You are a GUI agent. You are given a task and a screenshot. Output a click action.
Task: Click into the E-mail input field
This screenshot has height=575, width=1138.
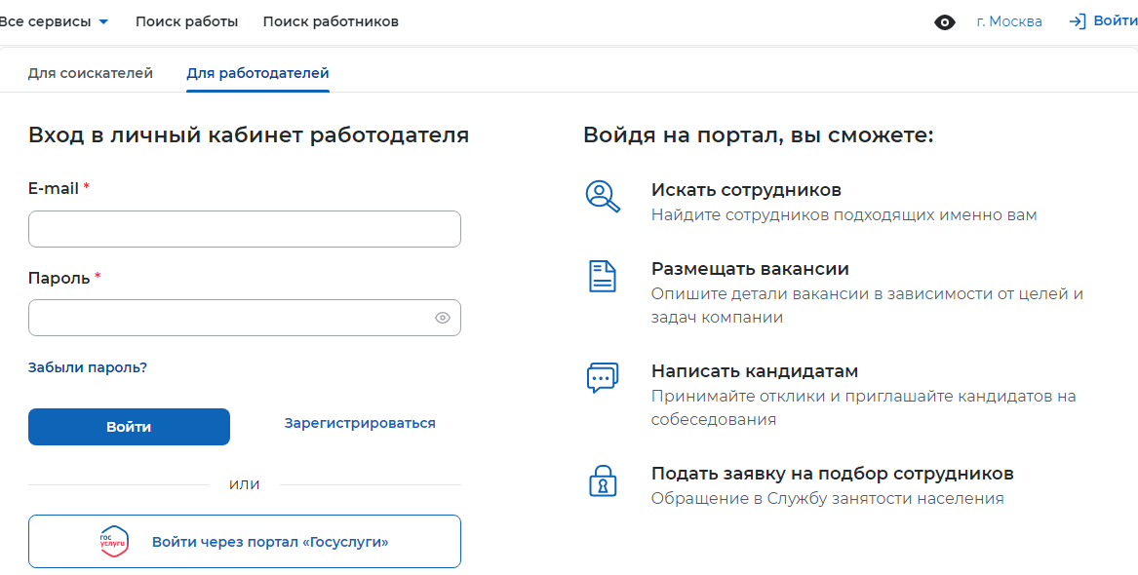244,229
